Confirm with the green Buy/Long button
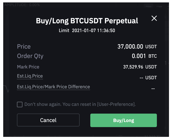 [123, 120]
